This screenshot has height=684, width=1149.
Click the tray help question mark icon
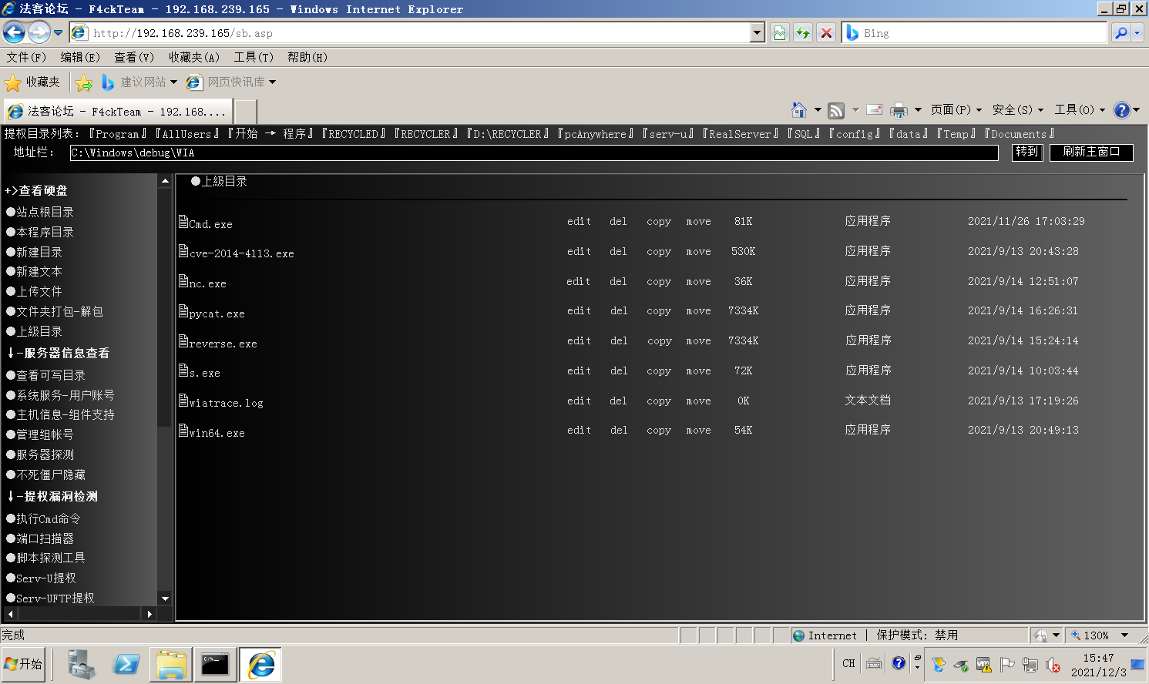tap(899, 663)
